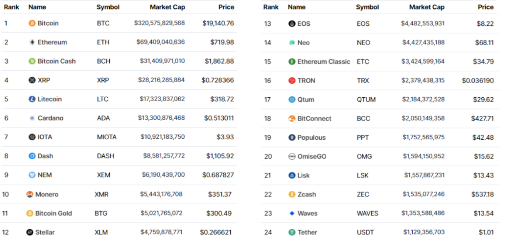Click the Bitcoin Gold logo icon
This screenshot has width=520, height=239.
30,213
